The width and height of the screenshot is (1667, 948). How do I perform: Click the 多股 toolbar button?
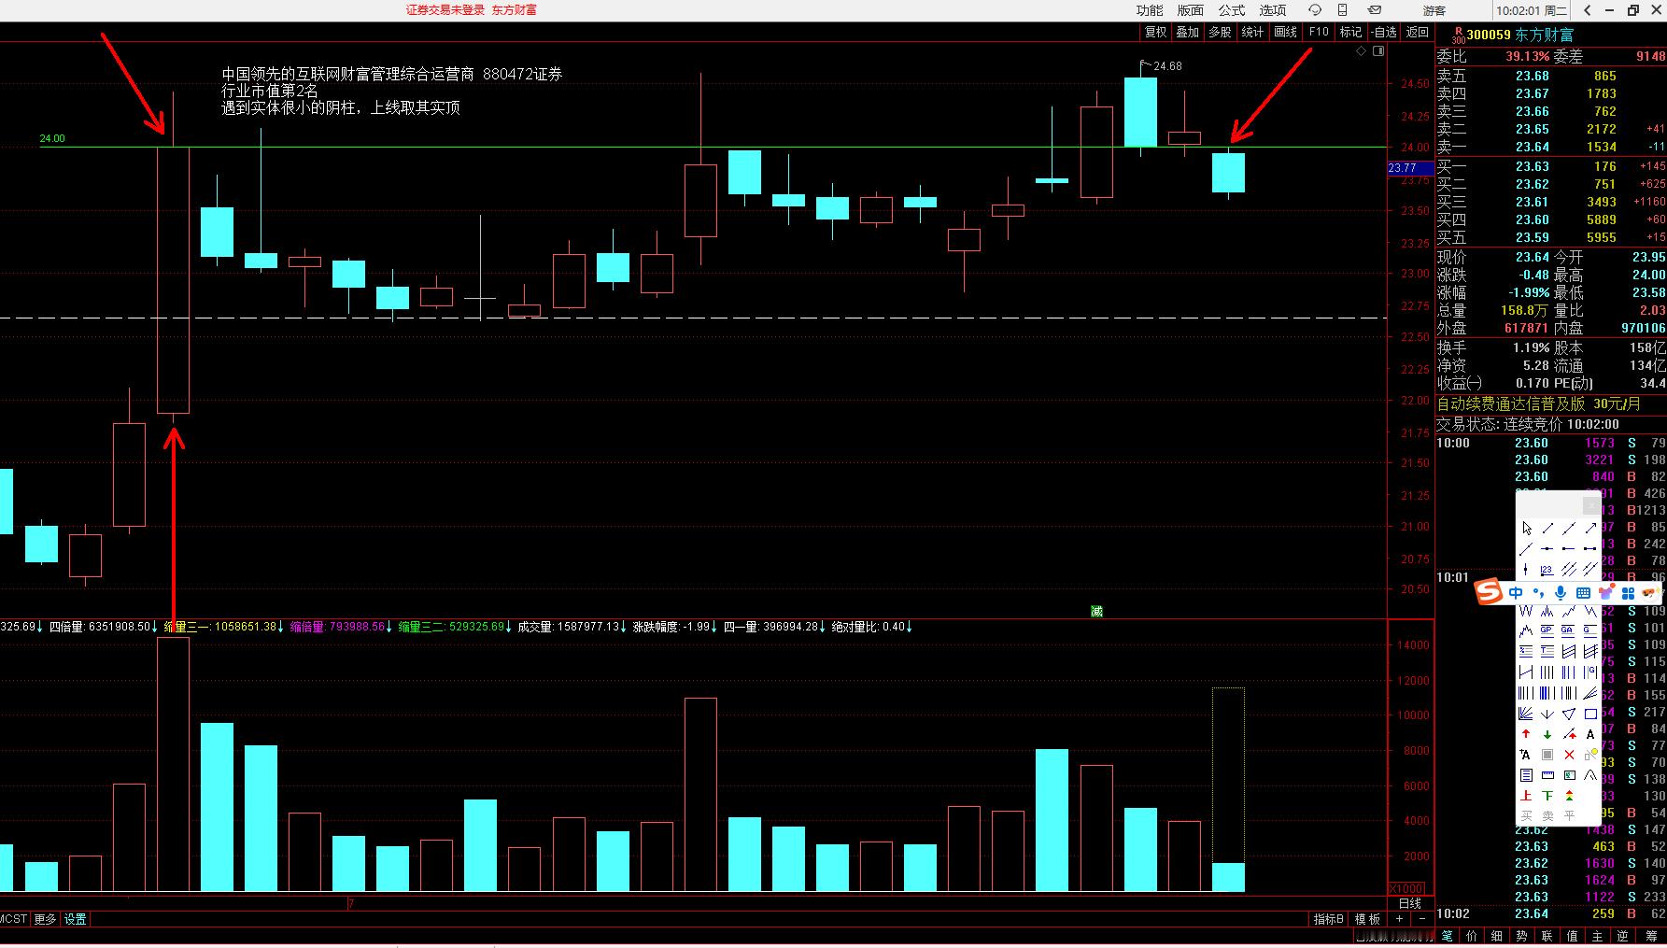pyautogui.click(x=1220, y=32)
